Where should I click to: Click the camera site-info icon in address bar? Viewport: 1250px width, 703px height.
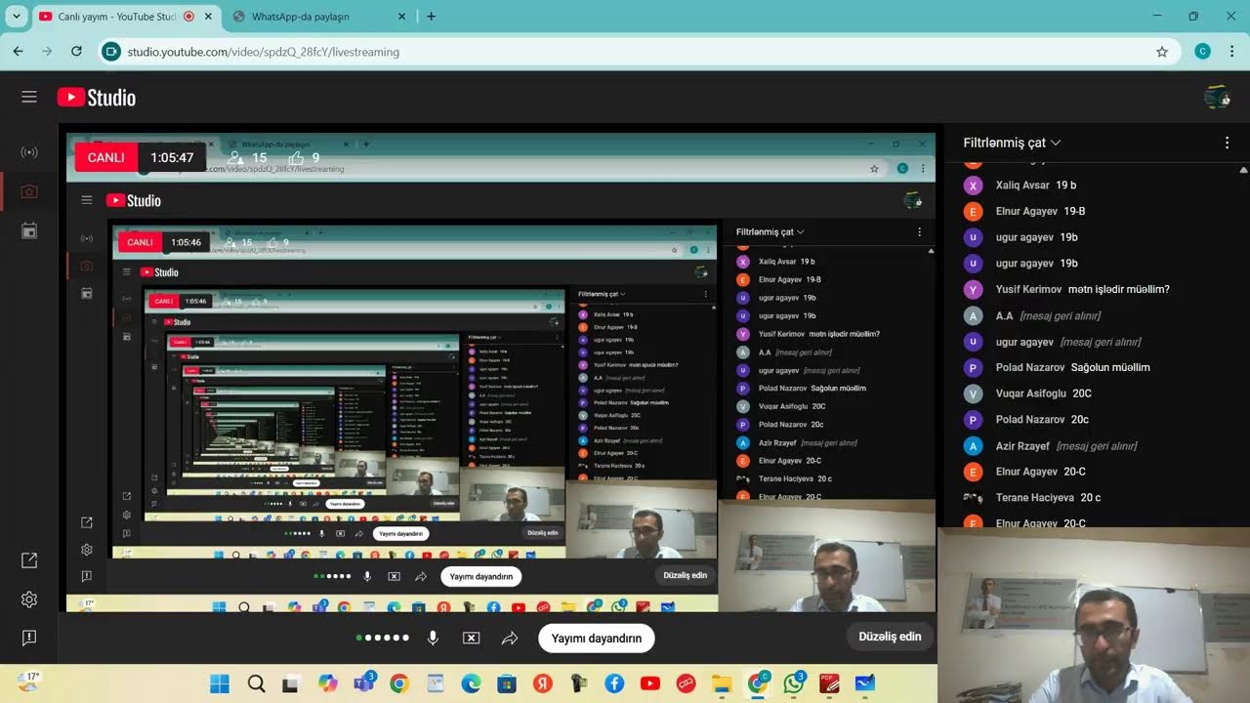coord(111,52)
